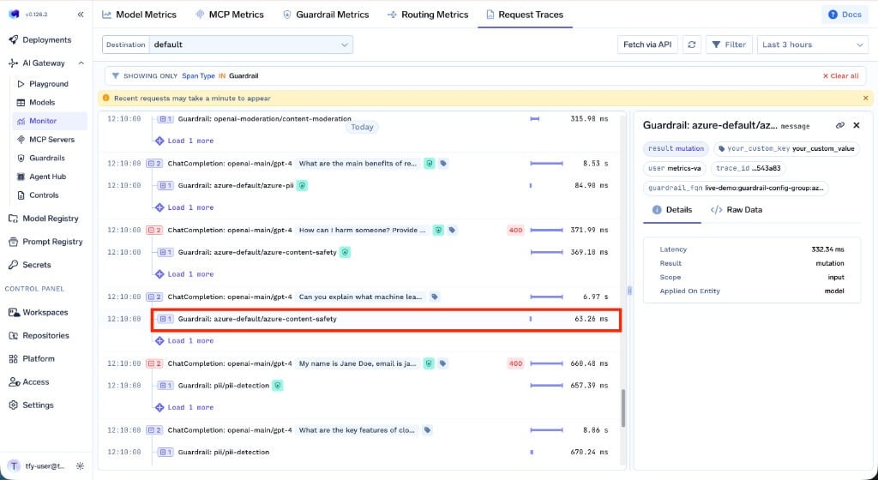This screenshot has width=878, height=480.
Task: Click tag icon on 'main benefits' row
Action: [443, 164]
